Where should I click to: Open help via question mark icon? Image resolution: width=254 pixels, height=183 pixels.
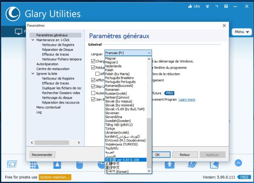[226, 6]
